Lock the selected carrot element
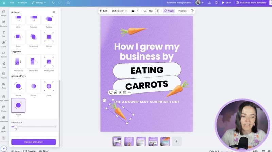 115,92
